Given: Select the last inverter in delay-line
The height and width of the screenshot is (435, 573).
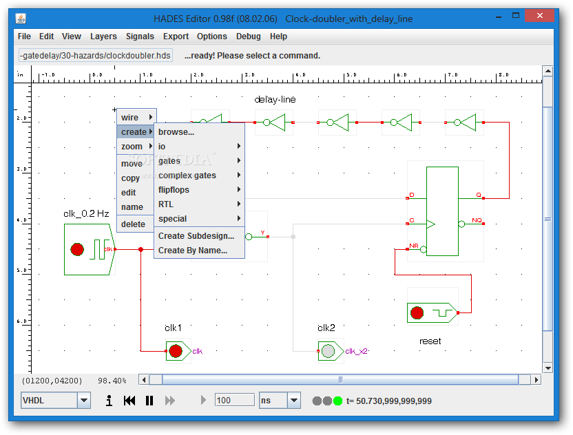Looking at the screenshot, I should click(464, 123).
